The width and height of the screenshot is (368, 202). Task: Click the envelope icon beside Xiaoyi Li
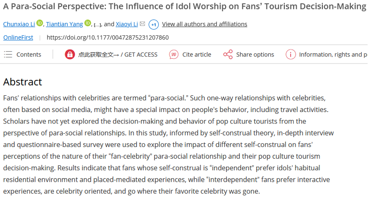click(142, 24)
